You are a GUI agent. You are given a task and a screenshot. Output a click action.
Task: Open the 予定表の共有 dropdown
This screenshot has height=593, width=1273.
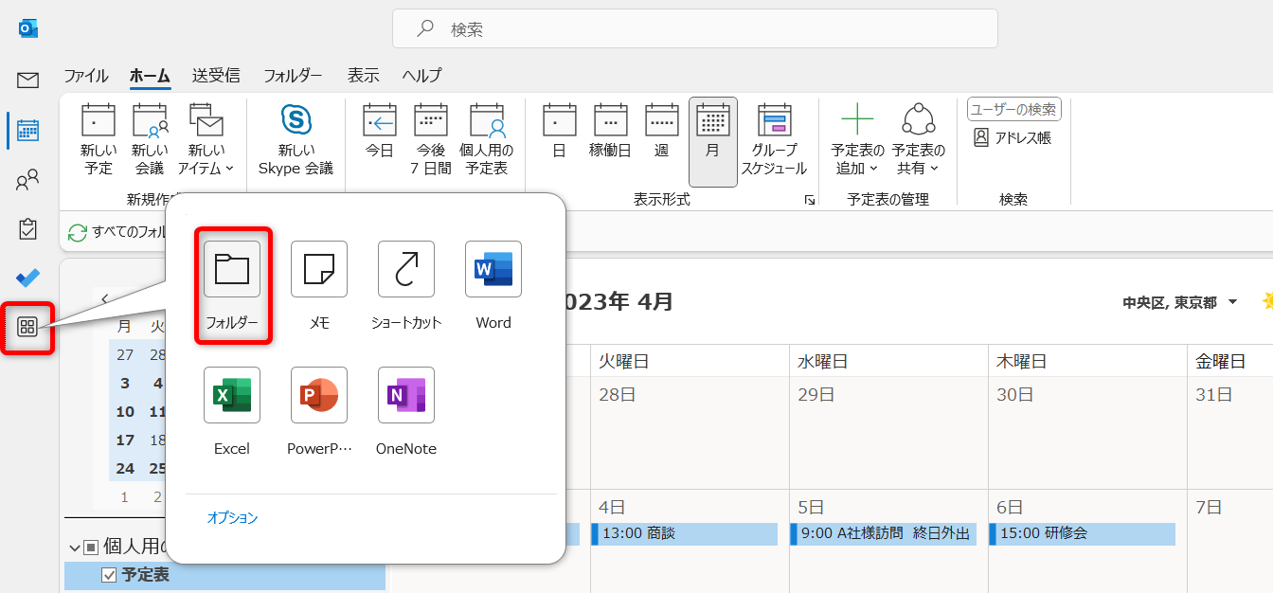[x=918, y=140]
